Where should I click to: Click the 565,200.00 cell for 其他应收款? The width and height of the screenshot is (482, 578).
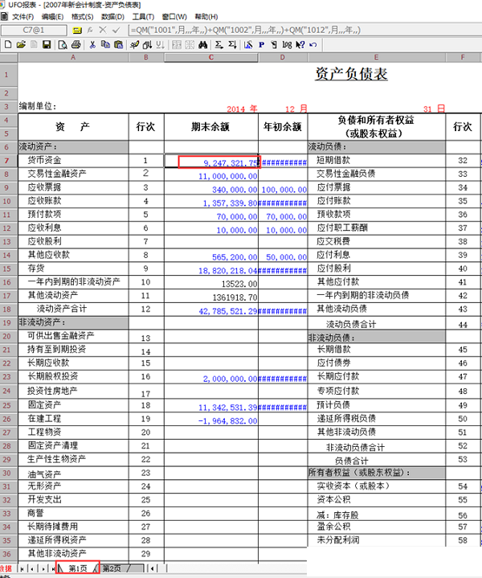coord(211,256)
